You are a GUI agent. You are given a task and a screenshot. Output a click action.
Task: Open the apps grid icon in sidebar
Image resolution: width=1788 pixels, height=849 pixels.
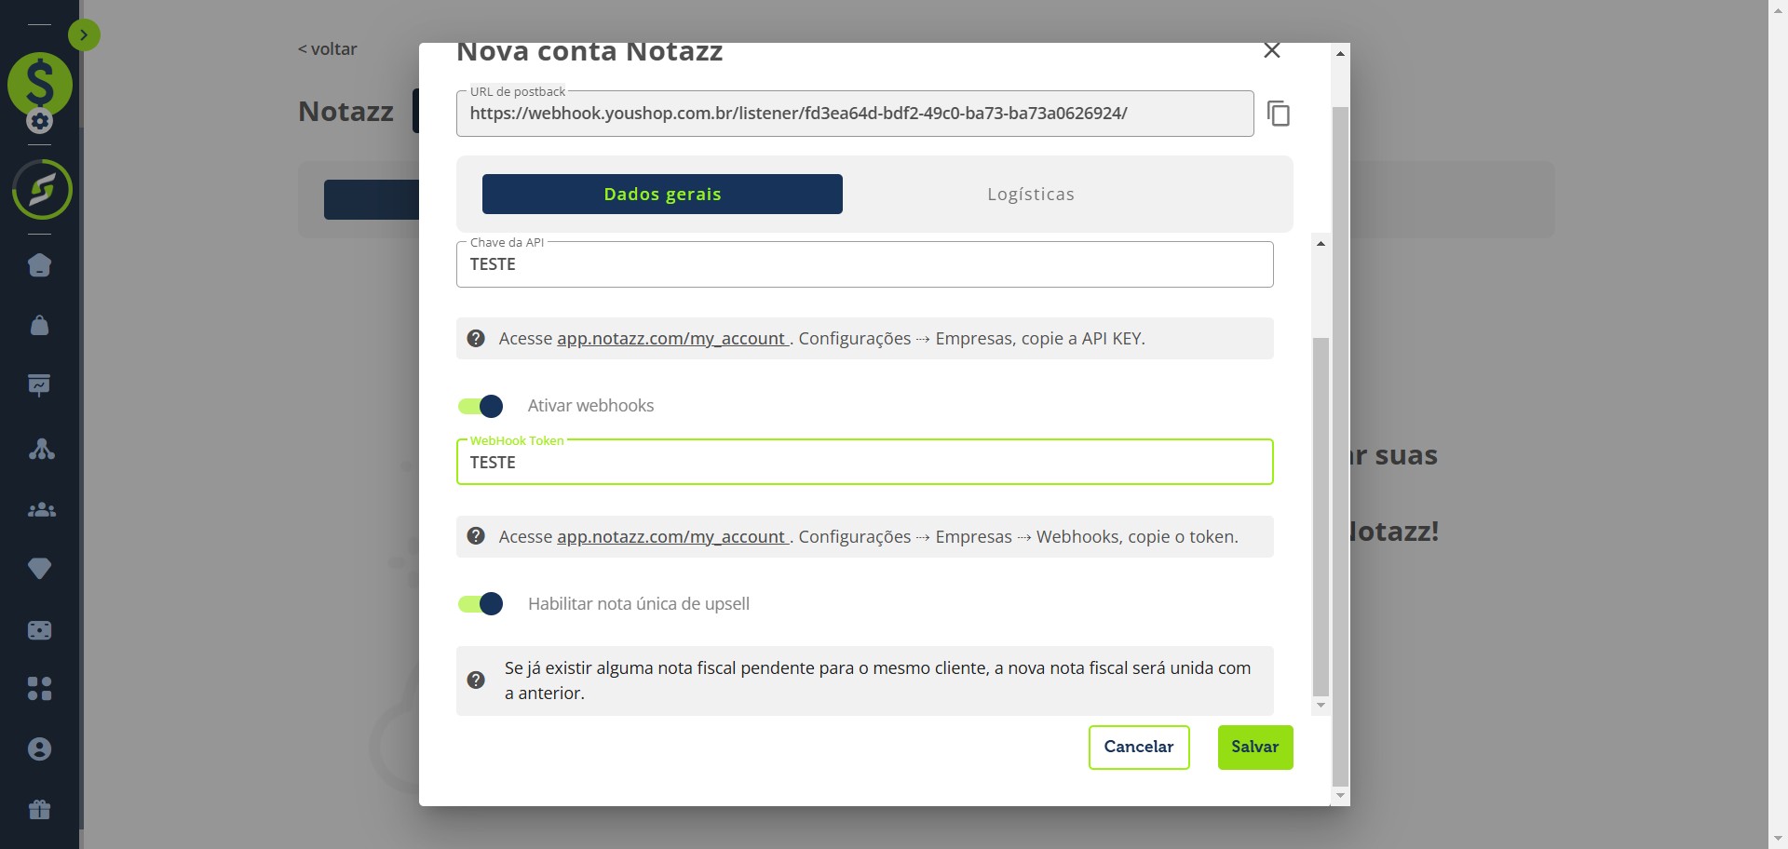[x=40, y=689]
